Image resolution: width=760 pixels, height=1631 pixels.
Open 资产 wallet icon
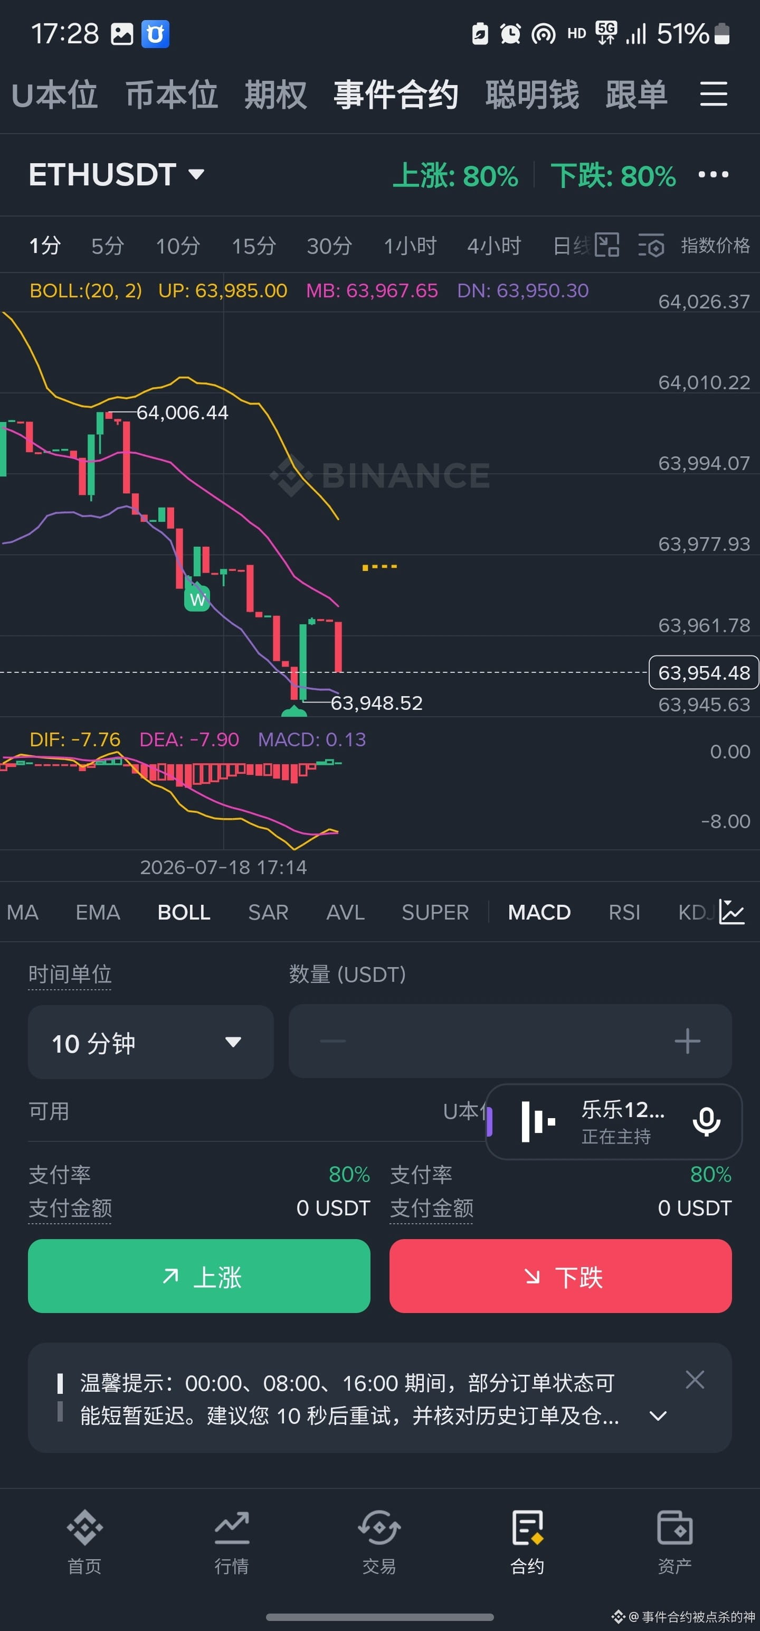pyautogui.click(x=674, y=1529)
